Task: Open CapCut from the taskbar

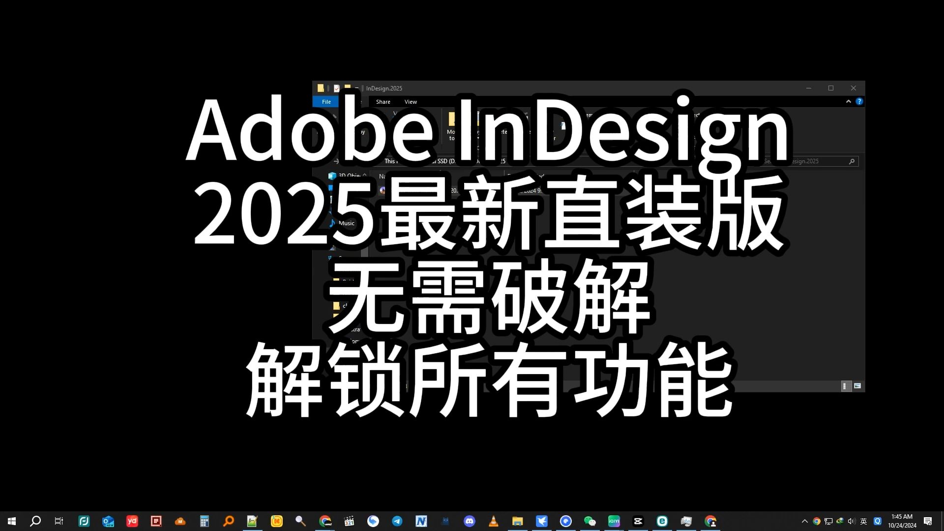Action: (x=638, y=521)
